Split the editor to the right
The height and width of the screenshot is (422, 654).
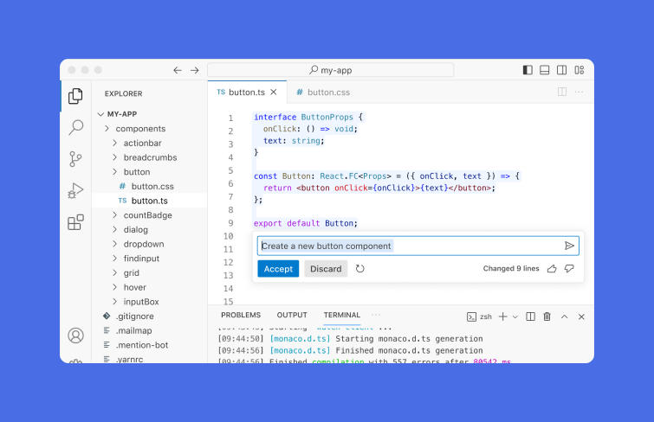[x=562, y=92]
